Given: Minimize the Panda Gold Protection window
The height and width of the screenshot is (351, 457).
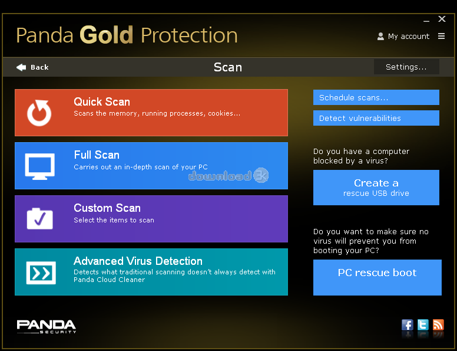Looking at the screenshot, I should 426,21.
